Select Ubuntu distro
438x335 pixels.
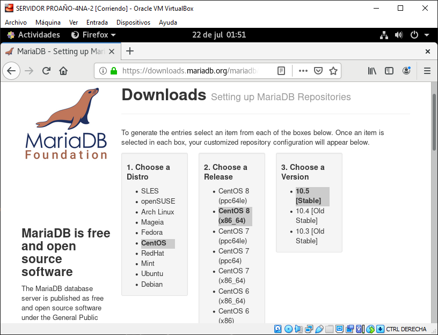(x=152, y=274)
